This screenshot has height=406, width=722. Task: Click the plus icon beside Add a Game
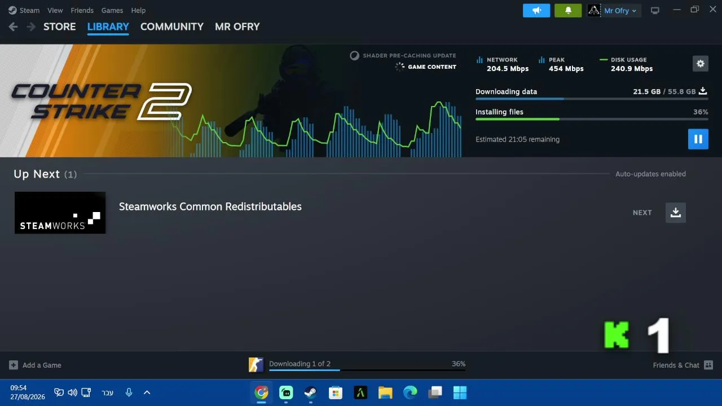tap(14, 365)
